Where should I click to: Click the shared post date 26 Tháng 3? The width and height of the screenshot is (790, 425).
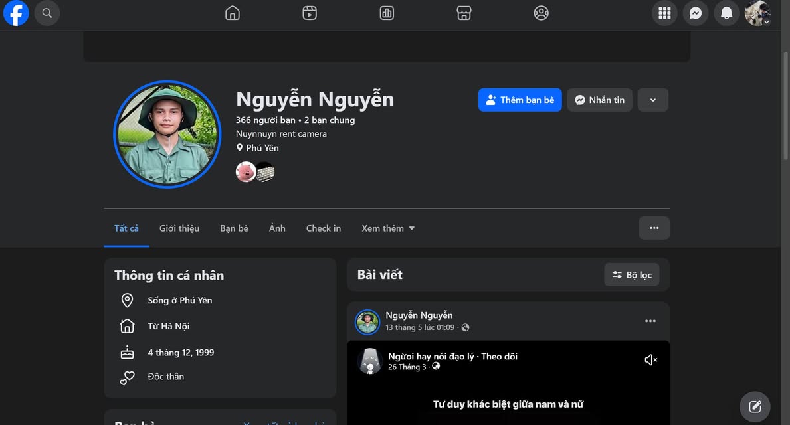tap(407, 367)
